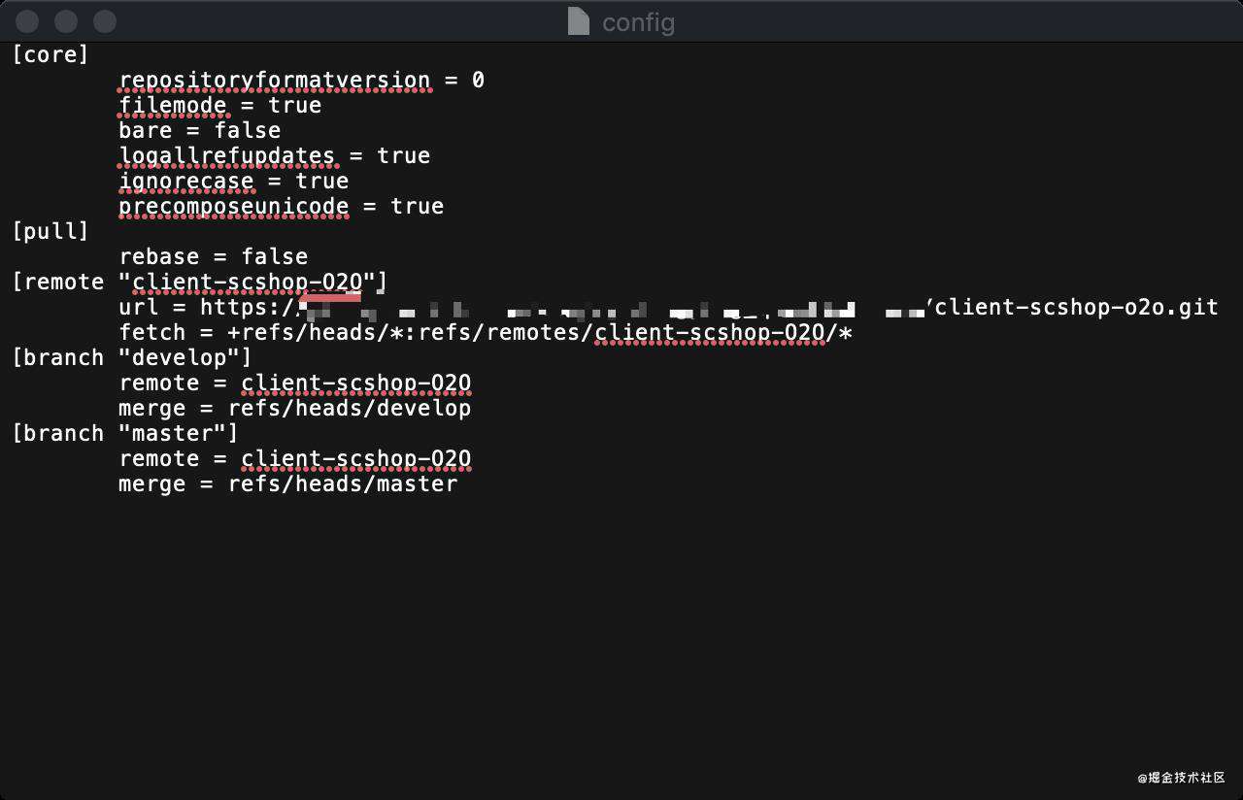Click the underlined word precomposeunicode
Screen dimensions: 1243x800
point(234,206)
